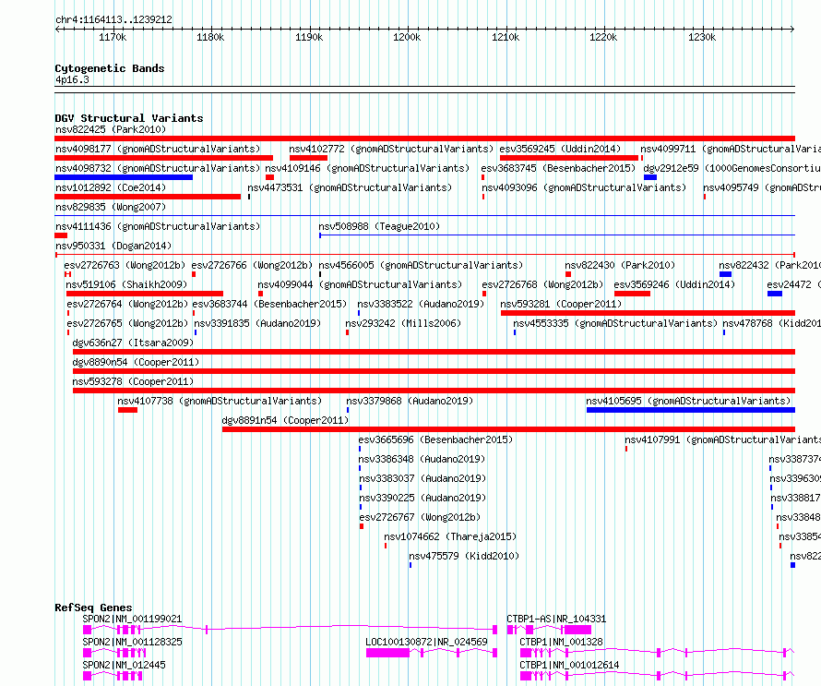Open CTBP1-AS|NR_104331 gene label

[x=556, y=619]
